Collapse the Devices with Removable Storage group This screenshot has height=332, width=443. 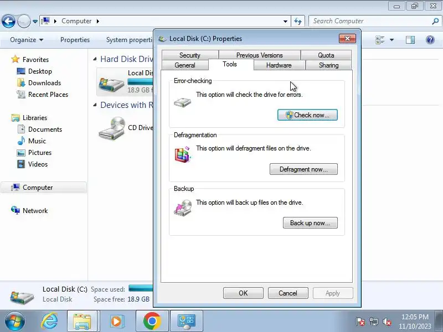coord(95,105)
